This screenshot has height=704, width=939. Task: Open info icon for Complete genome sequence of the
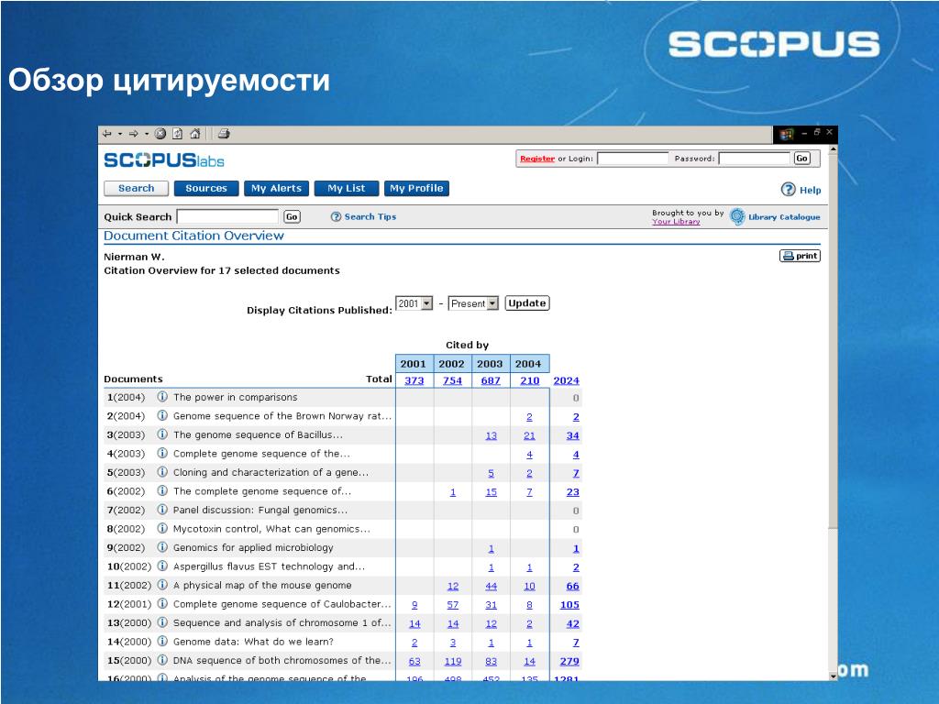162,453
